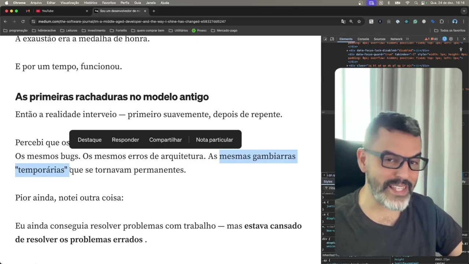Open the Fortellis bookmarks folder
Viewport: 469px width, 264px height.
(x=118, y=30)
